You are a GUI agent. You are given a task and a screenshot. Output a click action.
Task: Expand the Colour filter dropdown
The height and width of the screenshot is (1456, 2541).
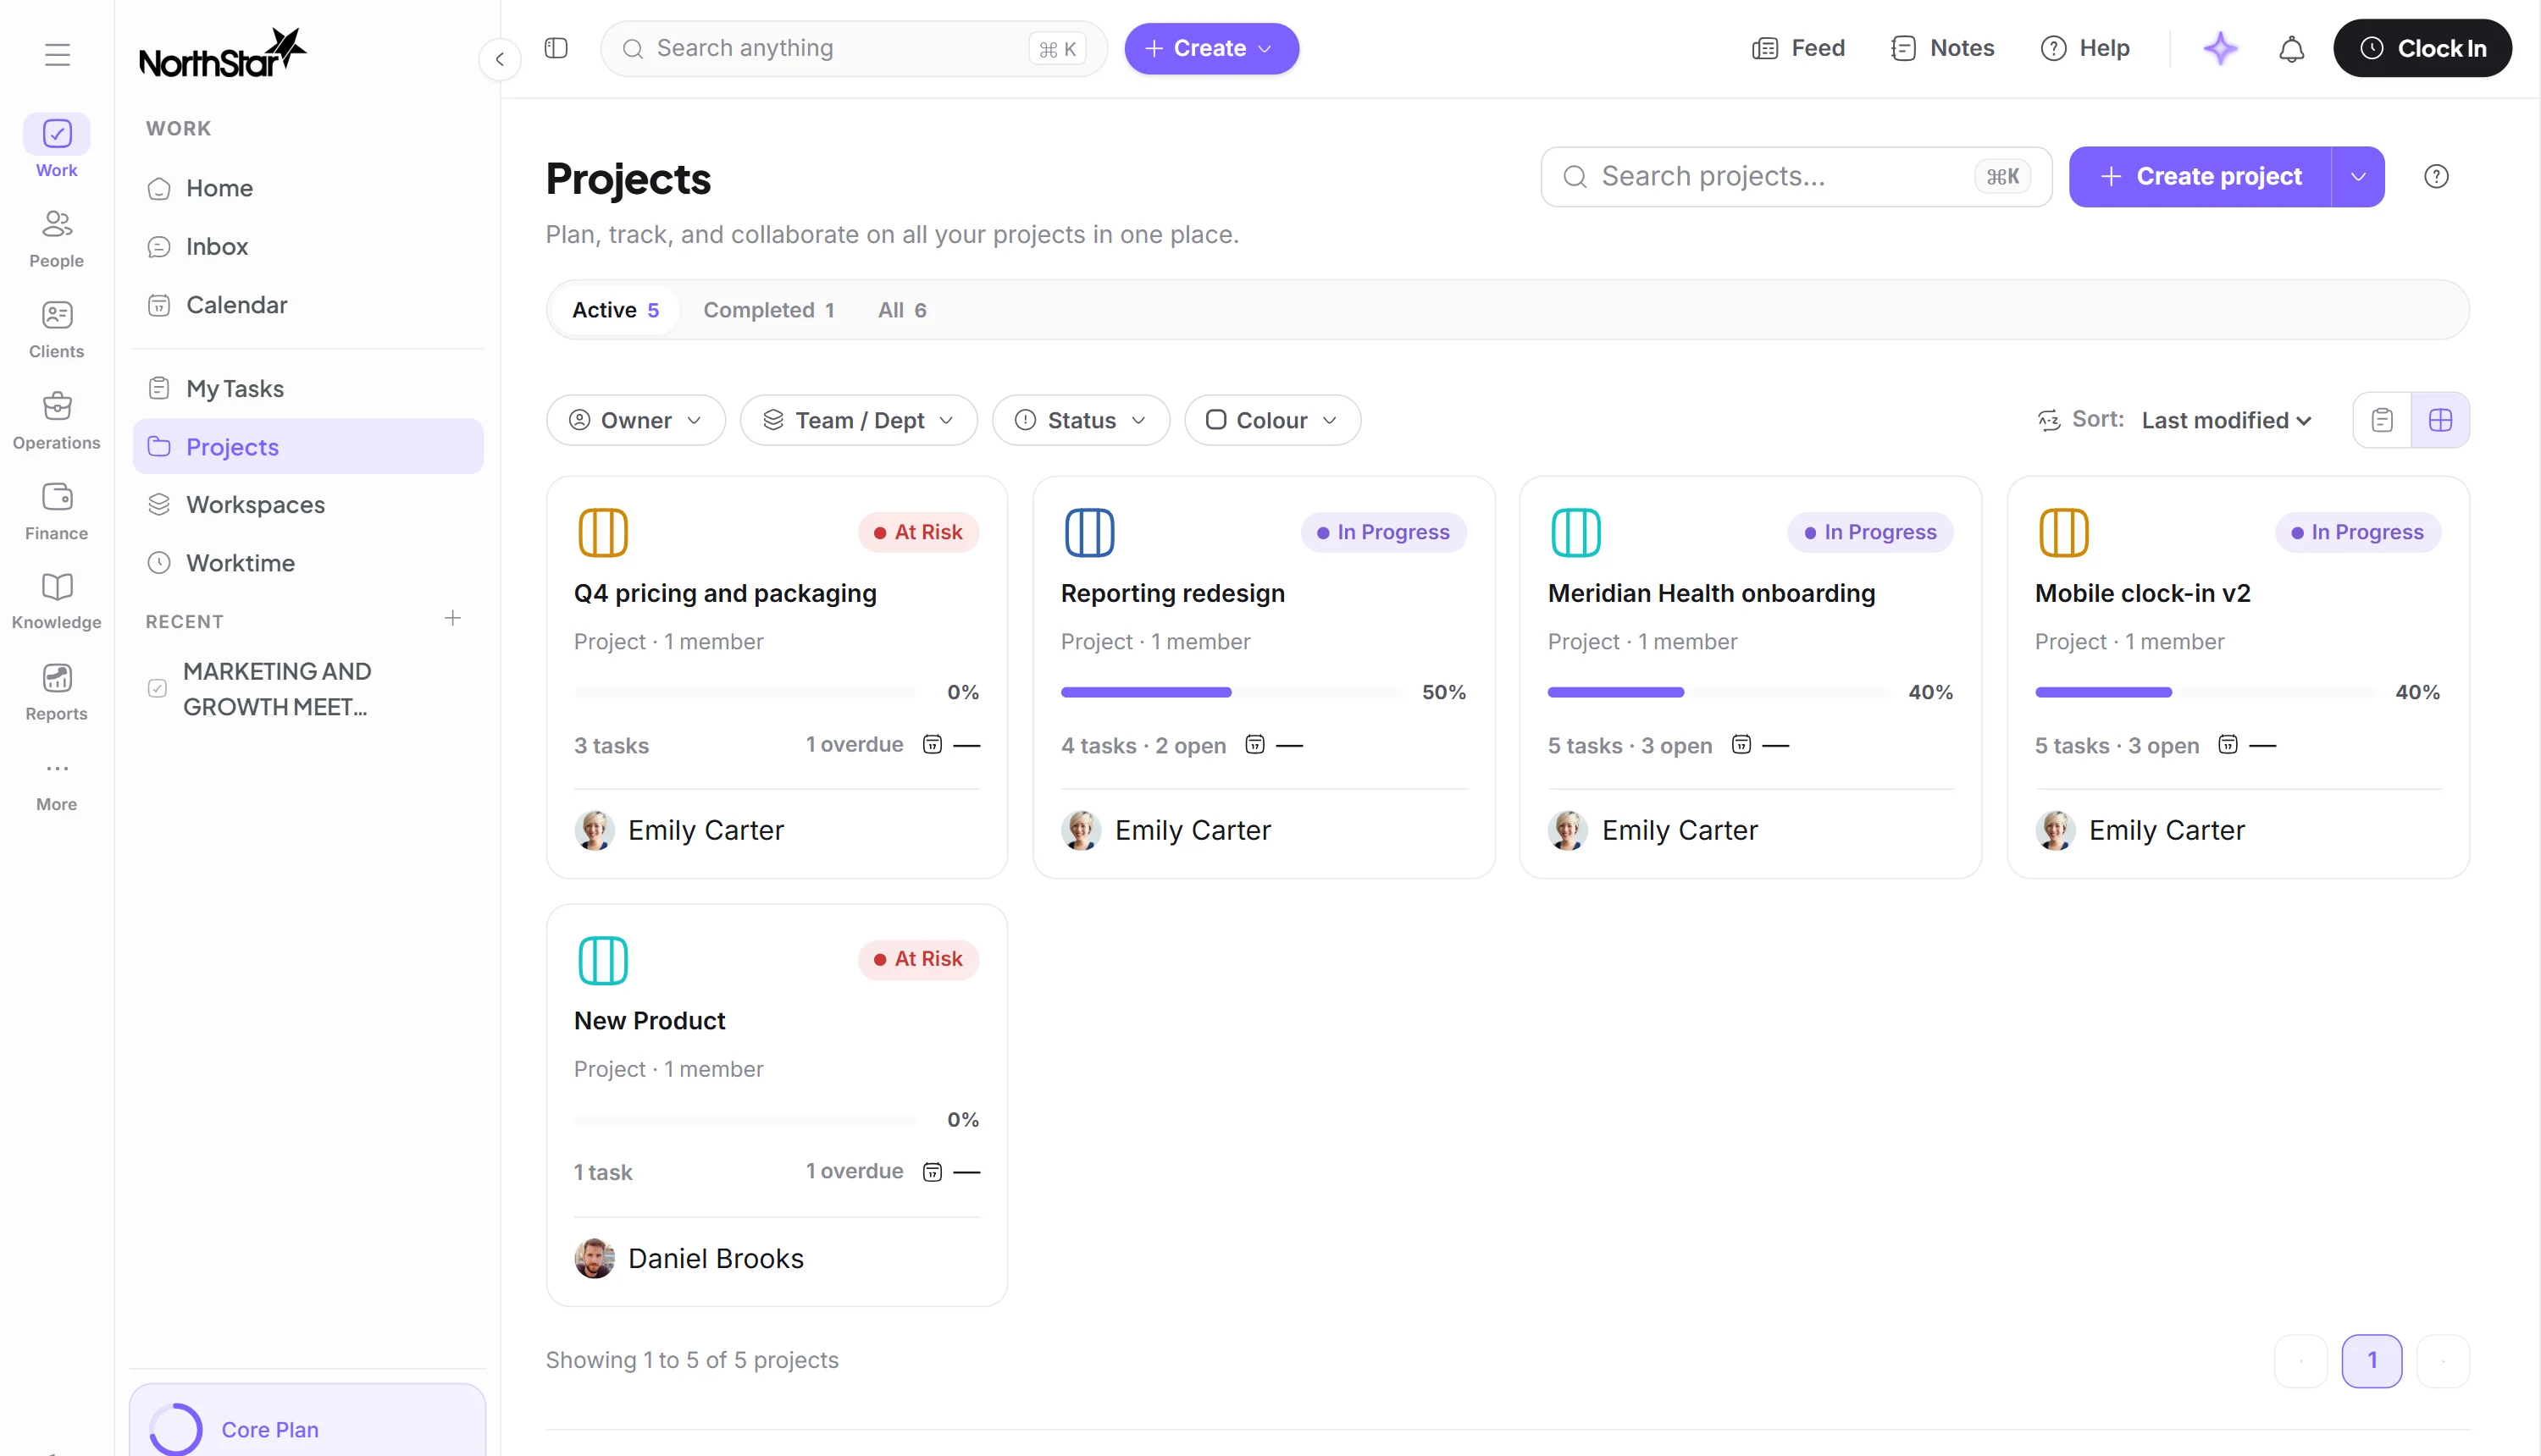pyautogui.click(x=1272, y=420)
